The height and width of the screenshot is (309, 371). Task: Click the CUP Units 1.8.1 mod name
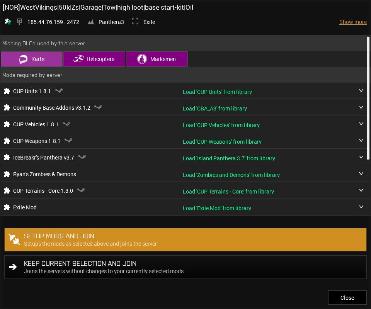tap(32, 91)
